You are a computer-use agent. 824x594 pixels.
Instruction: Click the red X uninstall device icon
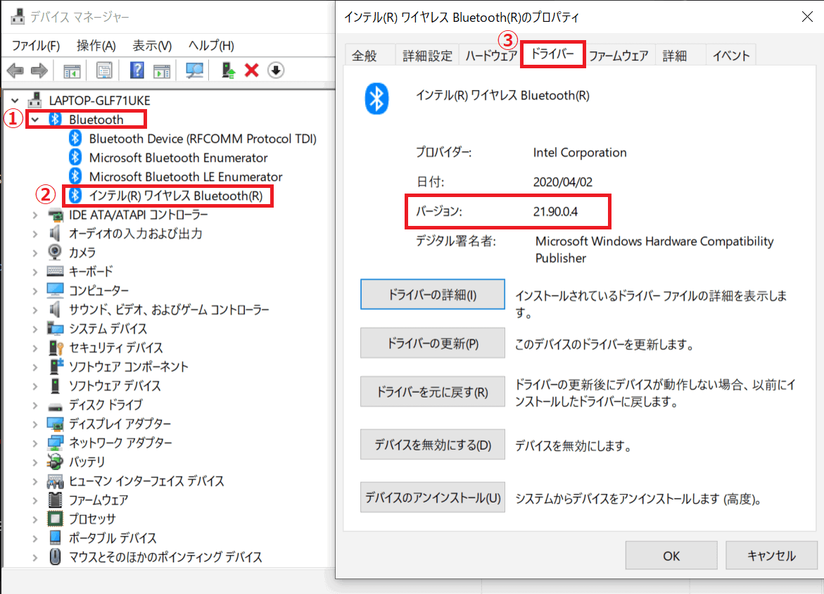pos(252,70)
